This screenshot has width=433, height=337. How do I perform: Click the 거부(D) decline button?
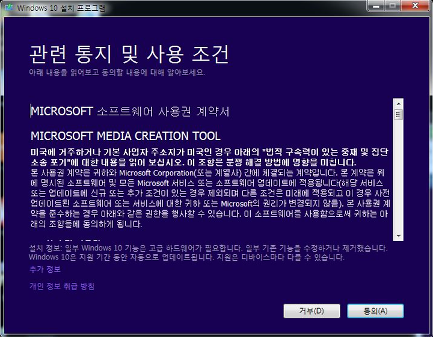pos(312,311)
